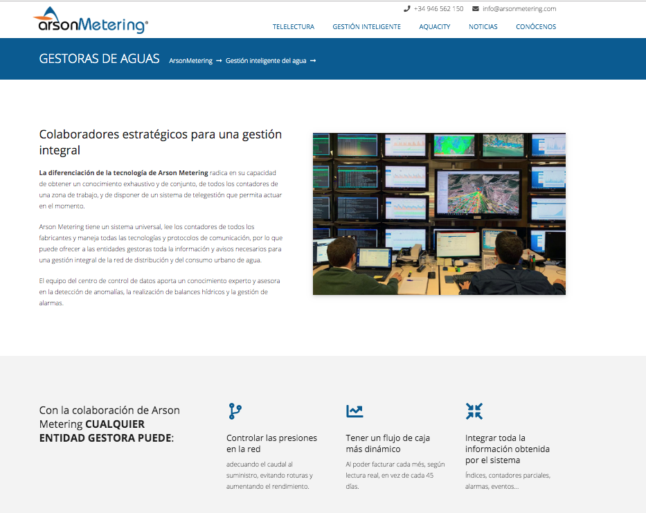This screenshot has height=513, width=646.
Task: Click heading Controlar las presiones en la red
Action: tap(271, 443)
